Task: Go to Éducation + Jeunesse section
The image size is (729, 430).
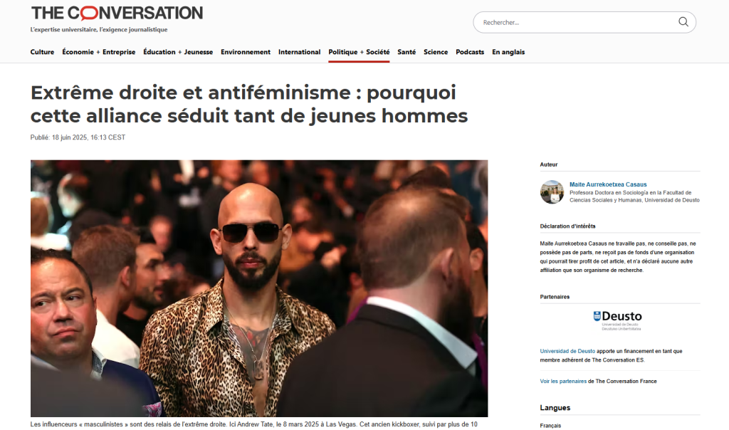Action: click(178, 52)
